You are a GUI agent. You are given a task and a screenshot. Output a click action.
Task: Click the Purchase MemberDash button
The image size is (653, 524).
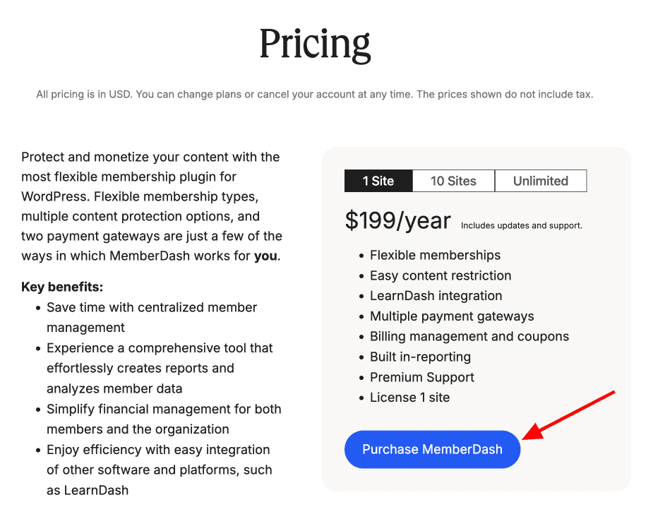pos(432,449)
